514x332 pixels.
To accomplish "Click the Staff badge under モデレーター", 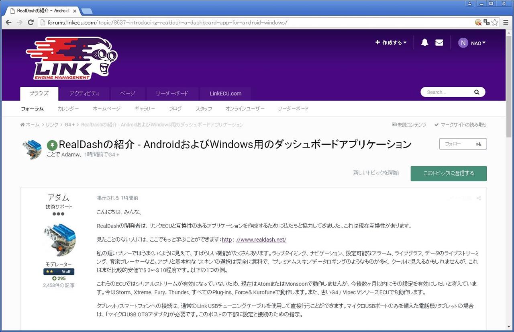I will click(59, 272).
